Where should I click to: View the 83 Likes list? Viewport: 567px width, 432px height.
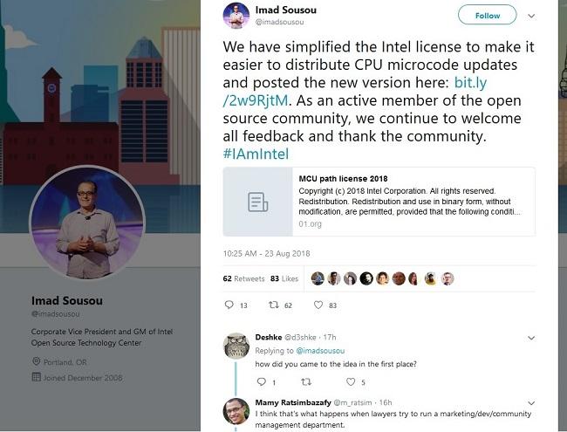pos(284,278)
